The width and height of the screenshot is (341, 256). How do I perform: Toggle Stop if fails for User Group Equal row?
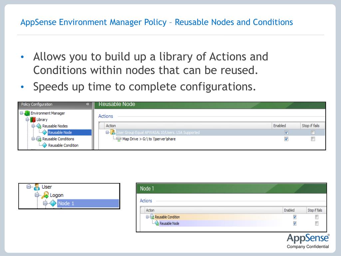313,132
